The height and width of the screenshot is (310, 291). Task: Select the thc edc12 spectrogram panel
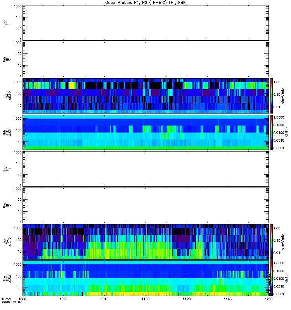(145, 242)
